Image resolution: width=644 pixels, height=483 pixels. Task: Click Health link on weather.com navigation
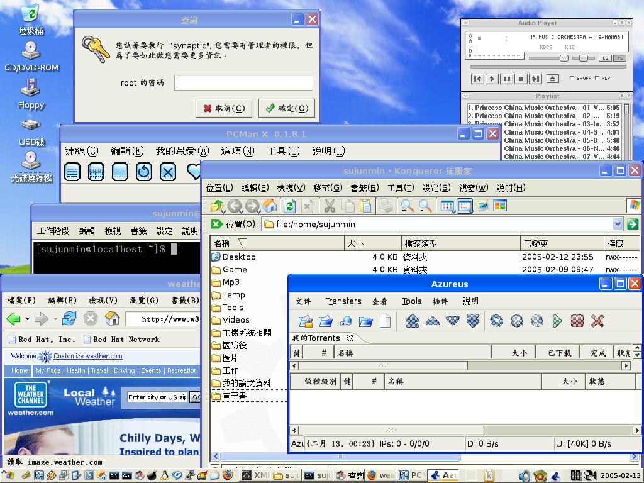76,370
